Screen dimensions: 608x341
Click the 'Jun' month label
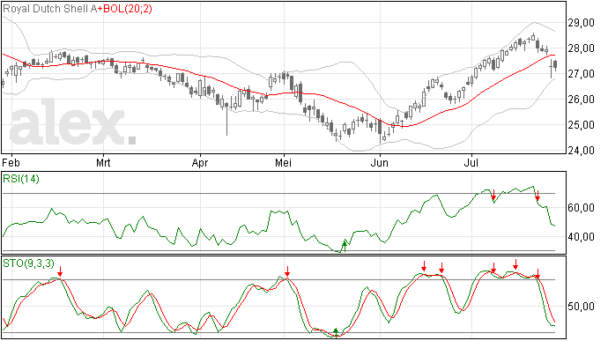[x=379, y=162]
